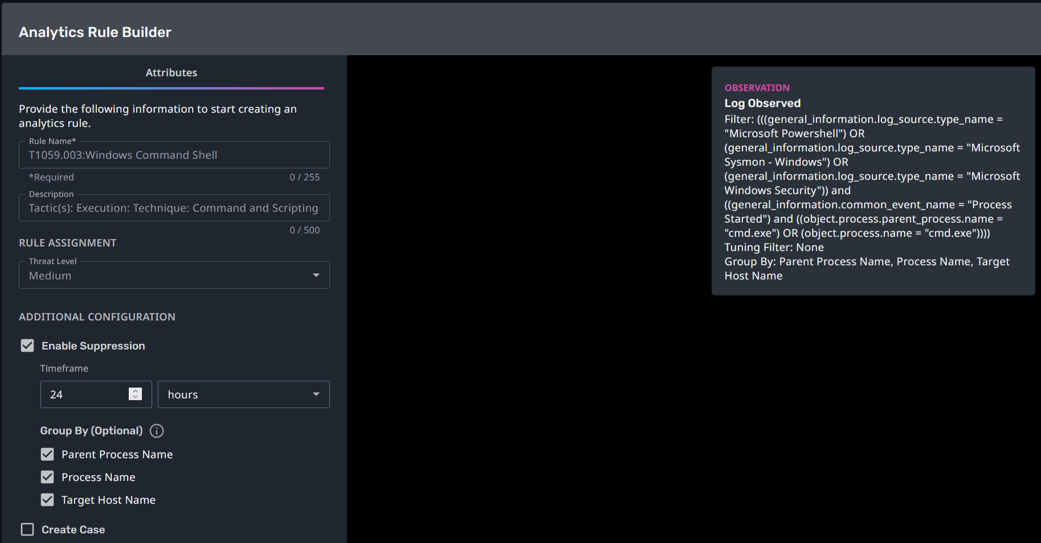Click the Rule Name input field
The image size is (1041, 543).
174,155
